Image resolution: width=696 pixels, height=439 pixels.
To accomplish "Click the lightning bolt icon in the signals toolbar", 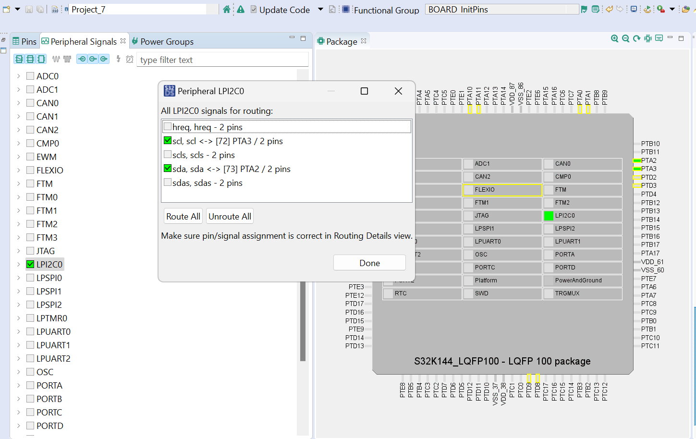I will [x=118, y=59].
